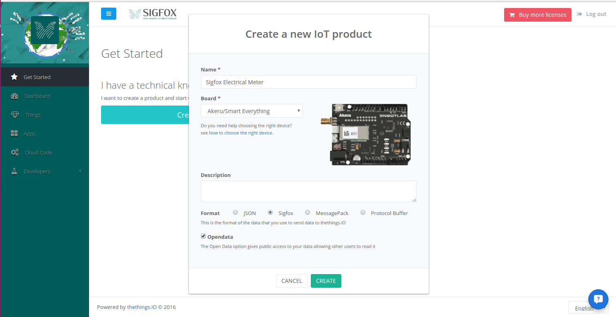Click the log out arrow icon
This screenshot has width=616, height=317.
coord(580,14)
